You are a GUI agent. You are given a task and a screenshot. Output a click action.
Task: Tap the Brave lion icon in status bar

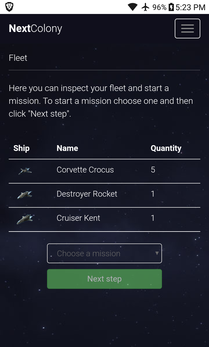(9, 7)
